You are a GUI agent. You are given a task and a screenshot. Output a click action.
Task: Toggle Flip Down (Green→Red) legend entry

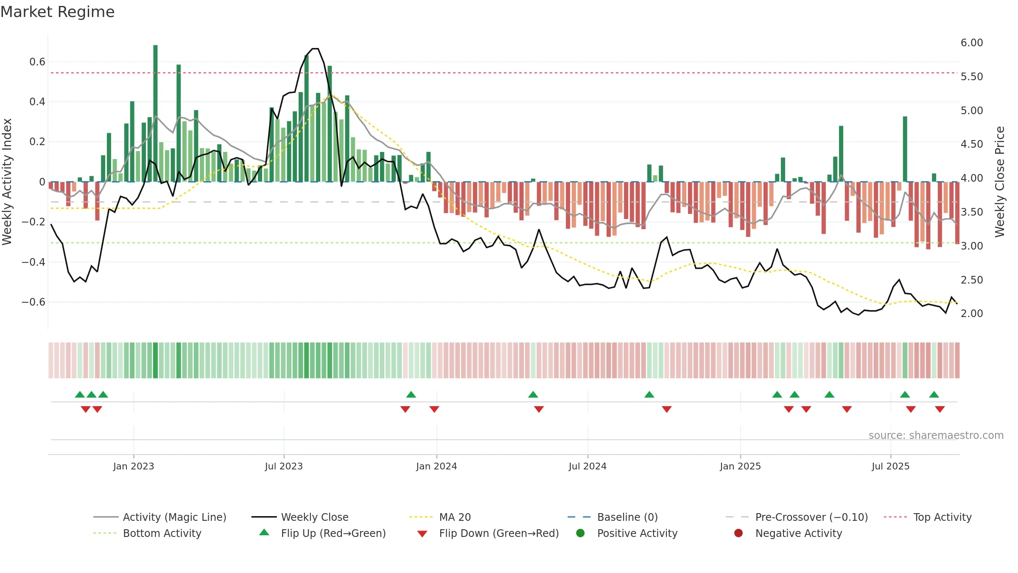[x=488, y=533]
